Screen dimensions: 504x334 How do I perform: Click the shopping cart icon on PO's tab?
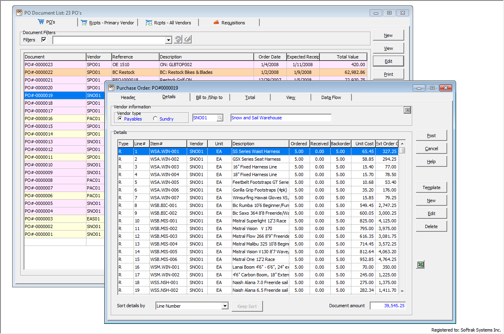41,22
